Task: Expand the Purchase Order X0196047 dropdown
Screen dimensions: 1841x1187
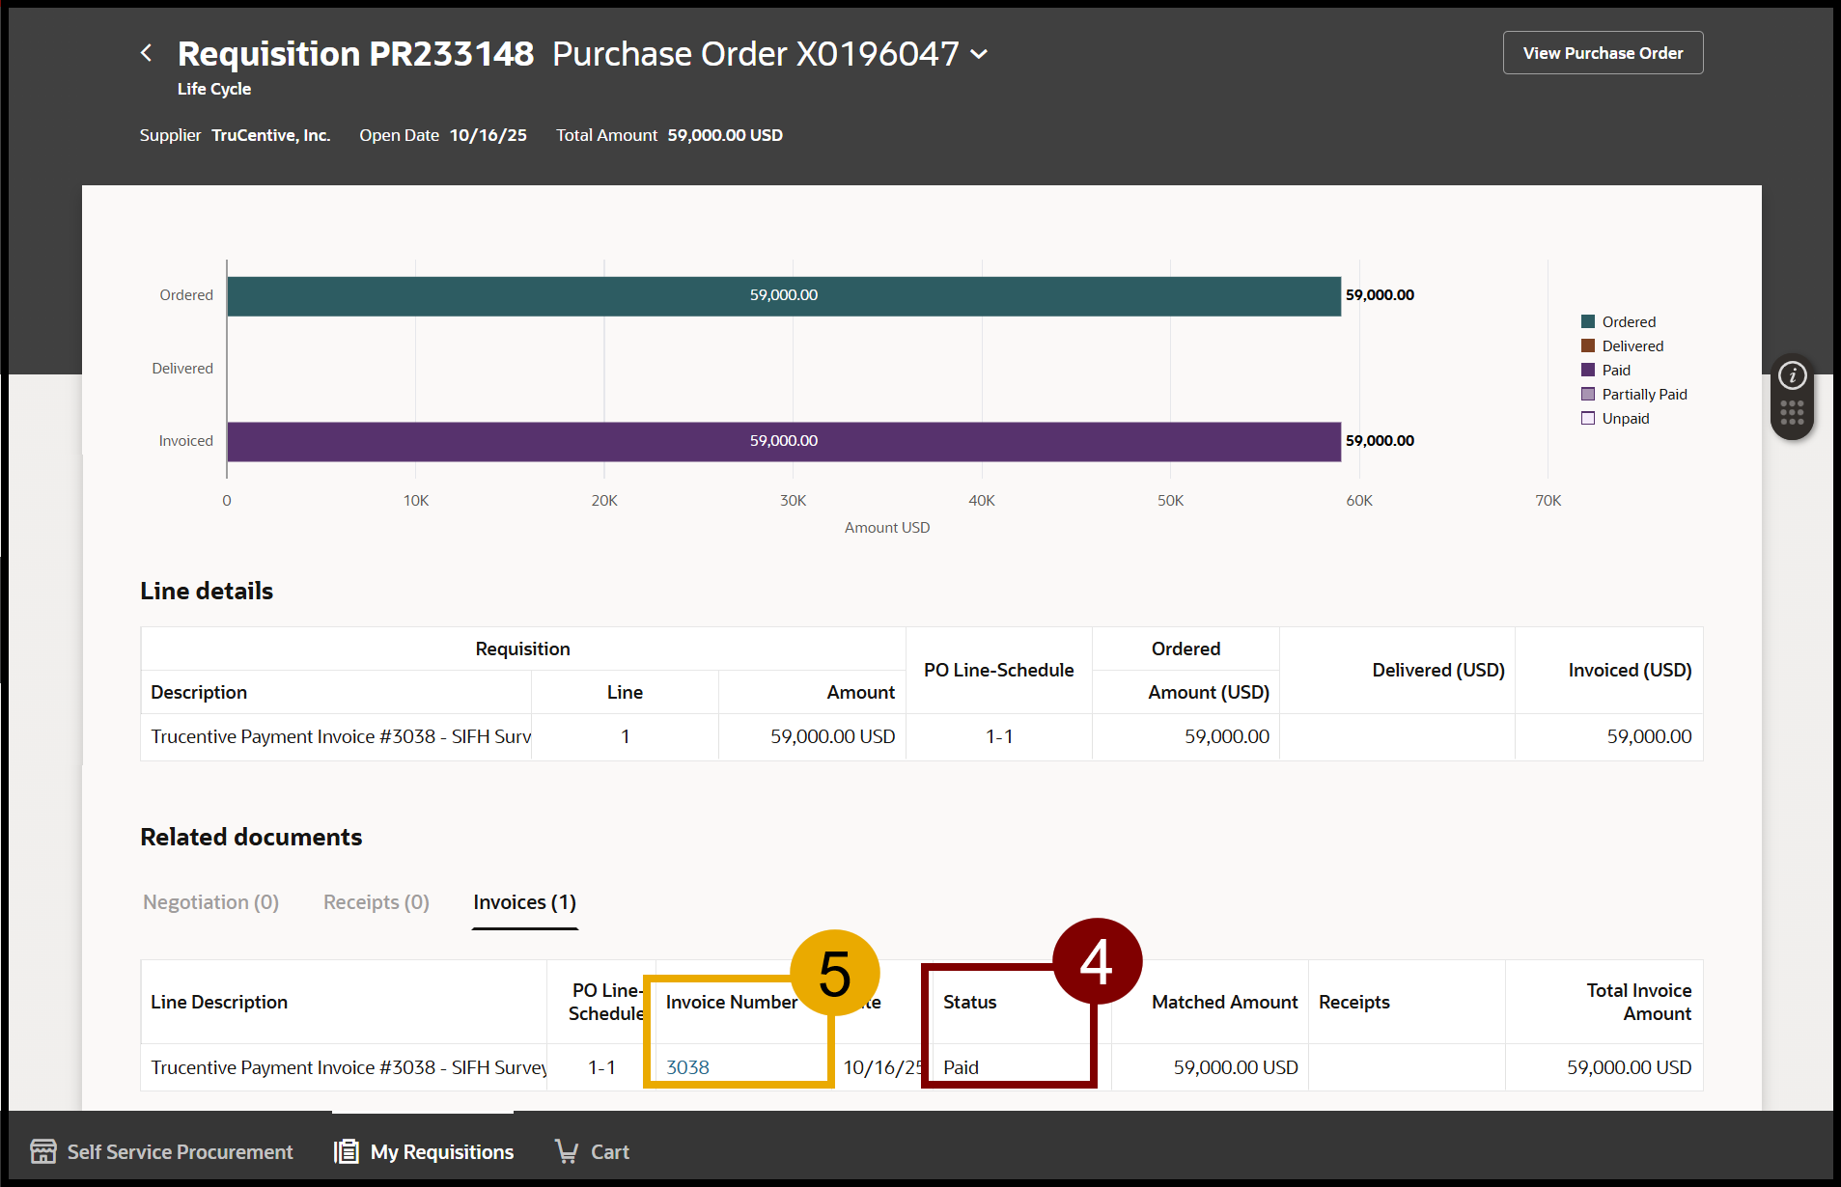Action: [979, 54]
